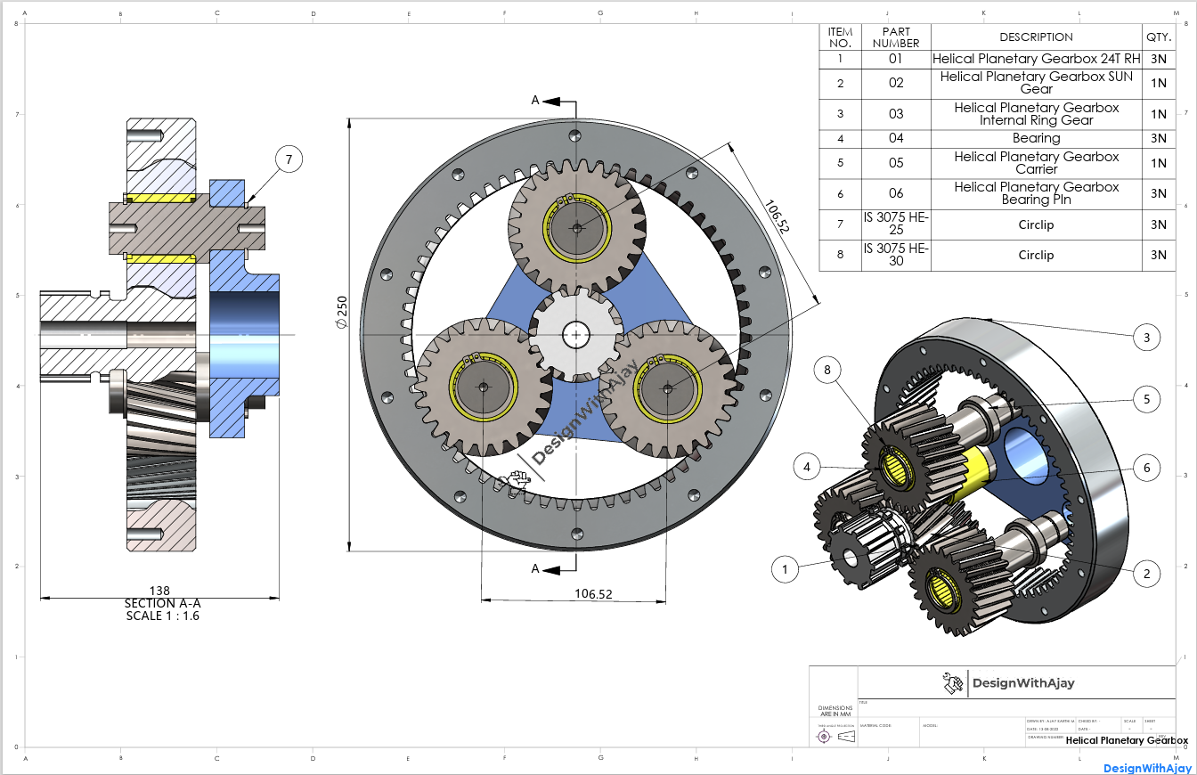Select balloon 4 near the planet gear bearing
Viewport: 1197px width, 775px height.
806,466
